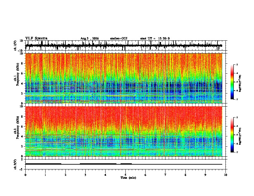This screenshot has height=196, width=254.
Task: Click the short thick ch.3 bar near minute 5
Action: pos(126,164)
